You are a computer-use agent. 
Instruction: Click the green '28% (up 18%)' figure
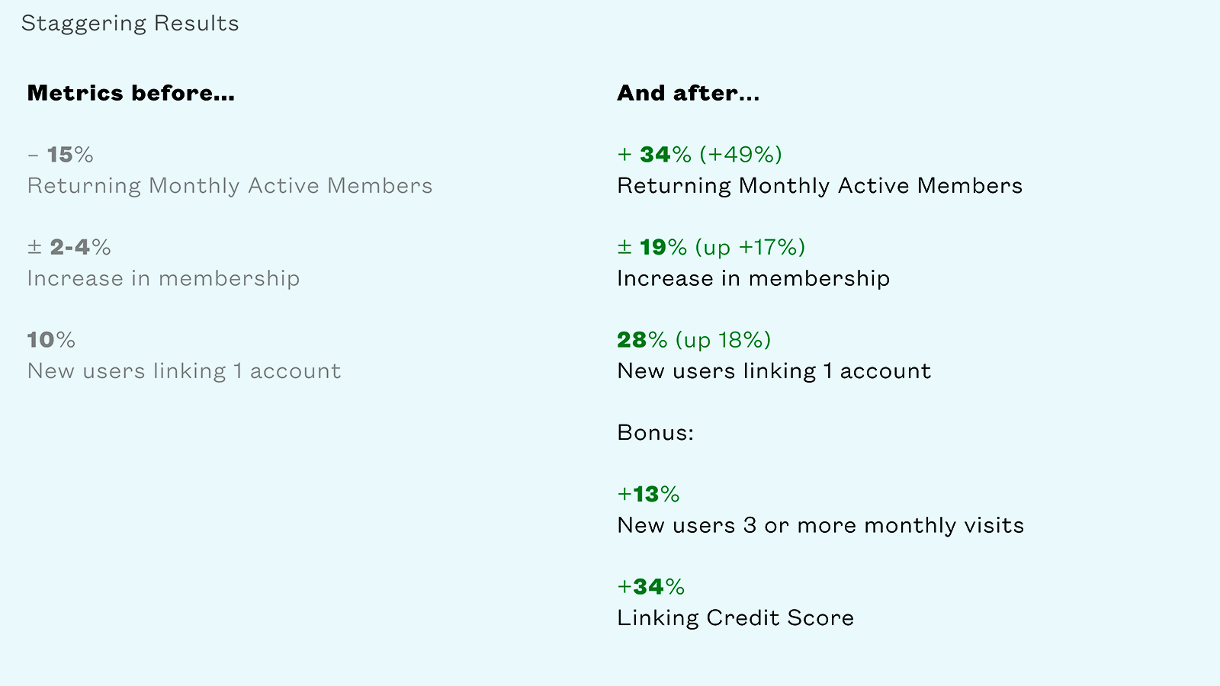(695, 340)
